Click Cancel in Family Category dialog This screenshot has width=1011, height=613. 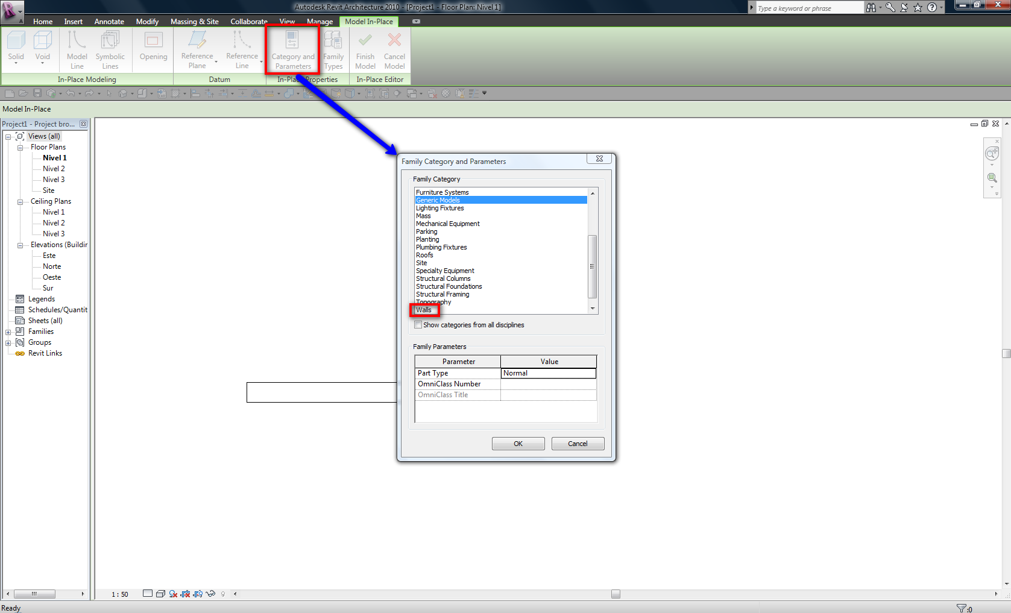tap(578, 444)
